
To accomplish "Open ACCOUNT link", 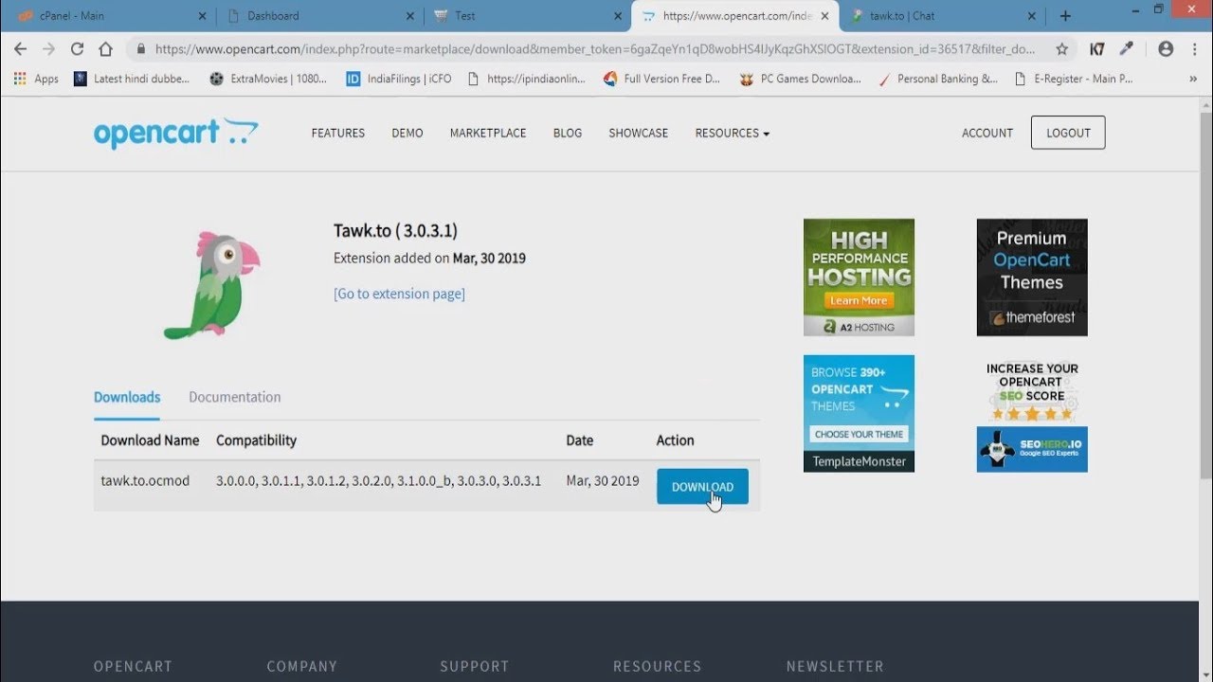I will 987,134.
